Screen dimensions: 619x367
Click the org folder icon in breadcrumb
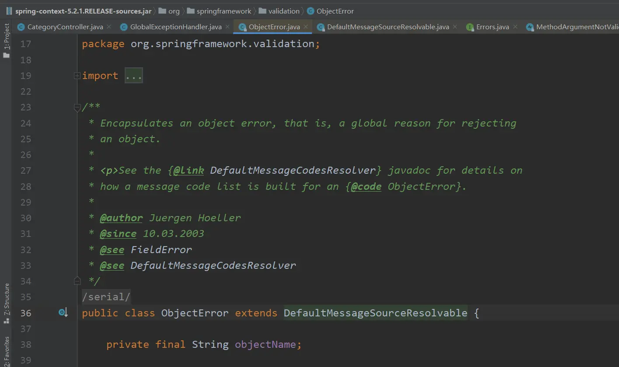(x=162, y=11)
